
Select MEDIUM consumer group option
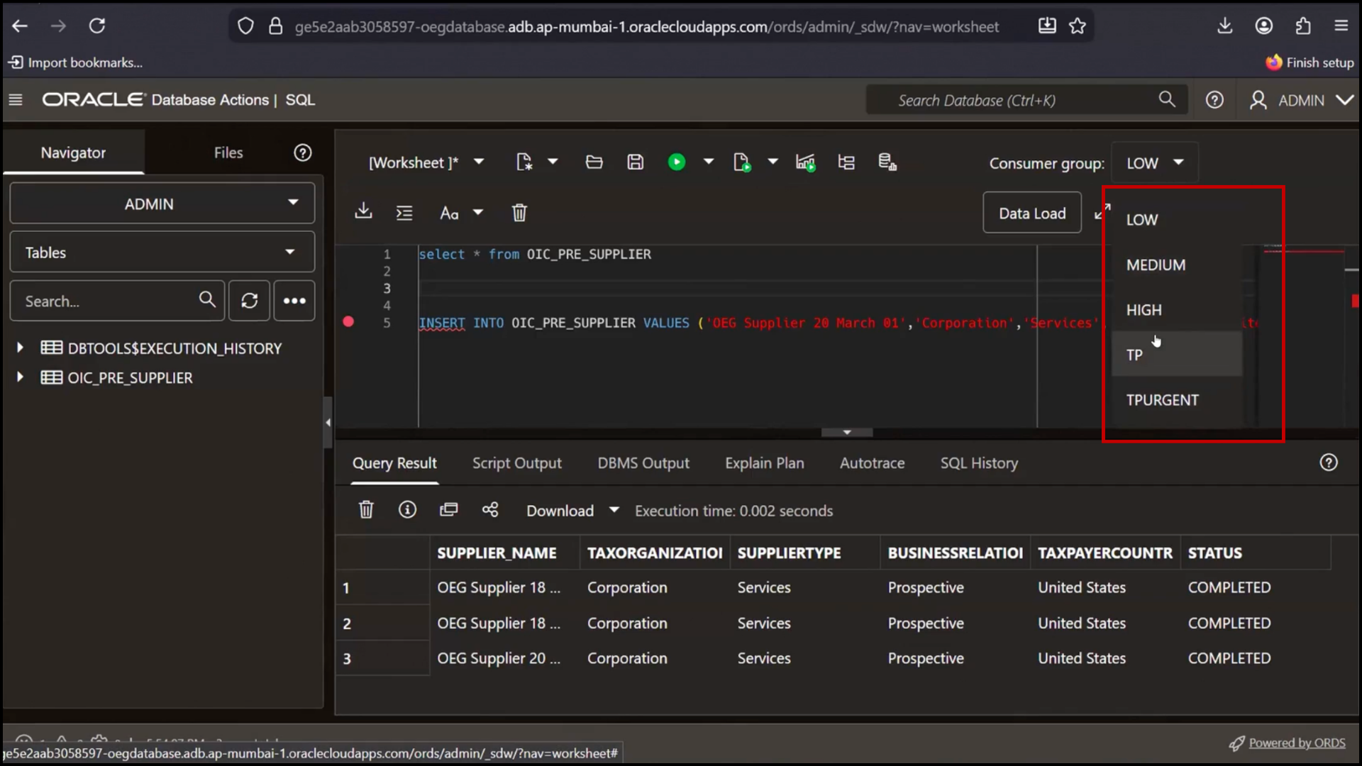click(1177, 265)
